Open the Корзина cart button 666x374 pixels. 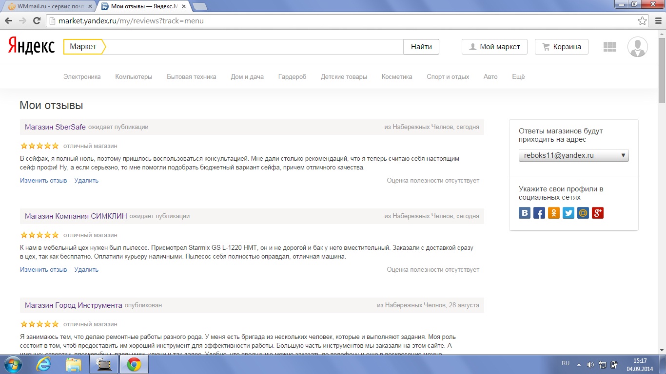[561, 47]
